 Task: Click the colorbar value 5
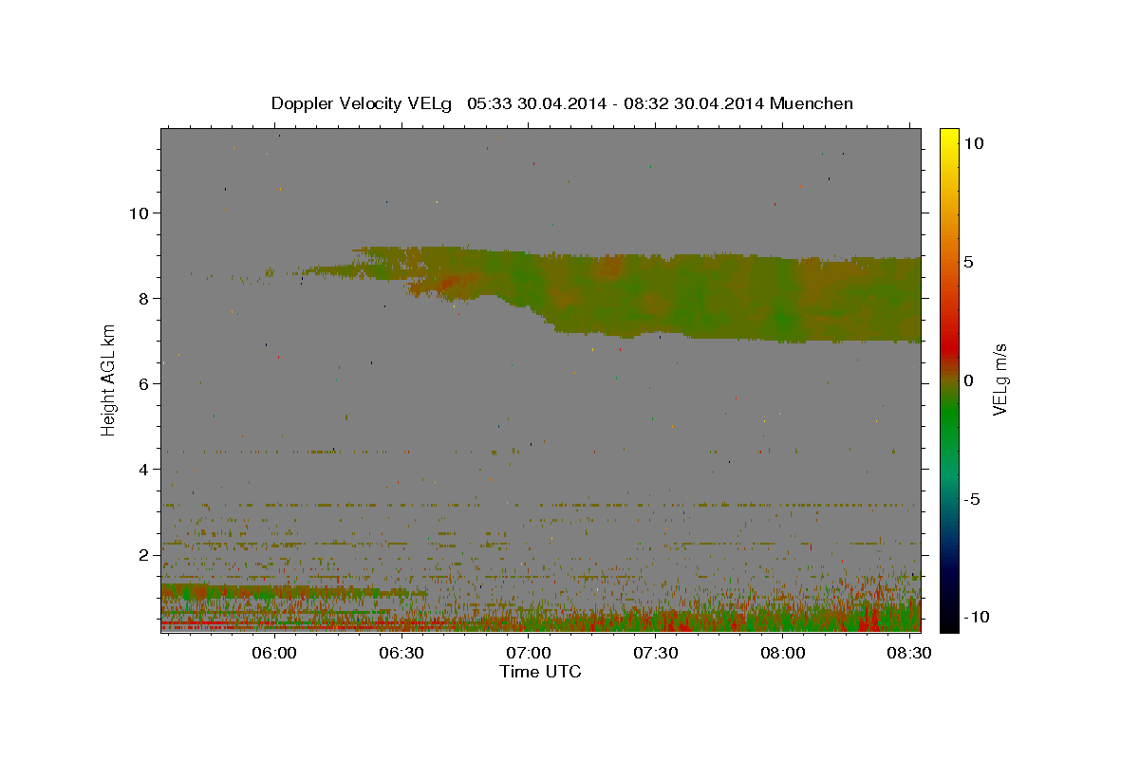tap(970, 262)
